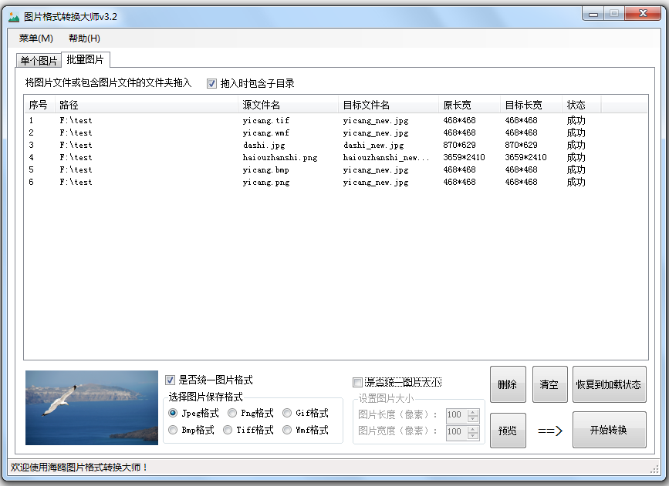Minimize the window

tap(593, 14)
